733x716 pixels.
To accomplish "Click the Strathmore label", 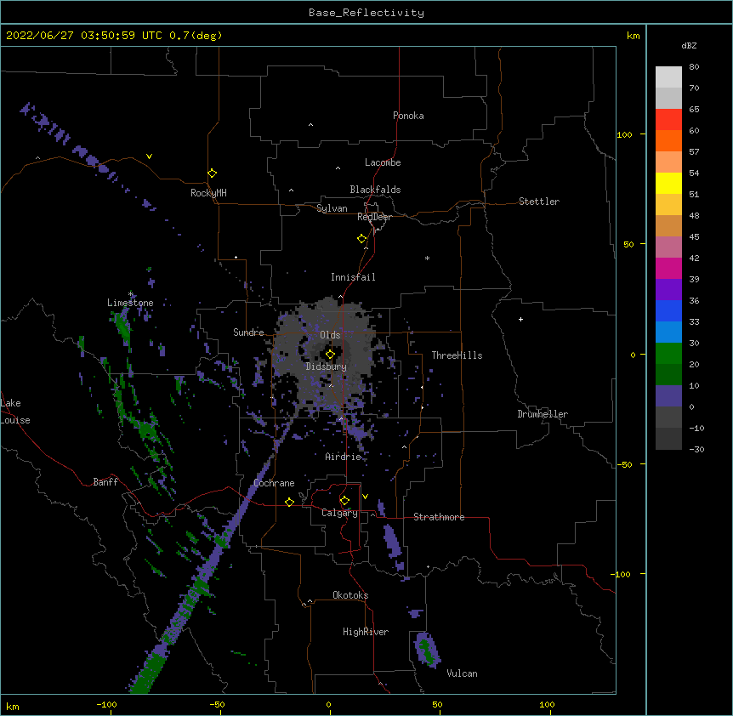I will coord(439,517).
